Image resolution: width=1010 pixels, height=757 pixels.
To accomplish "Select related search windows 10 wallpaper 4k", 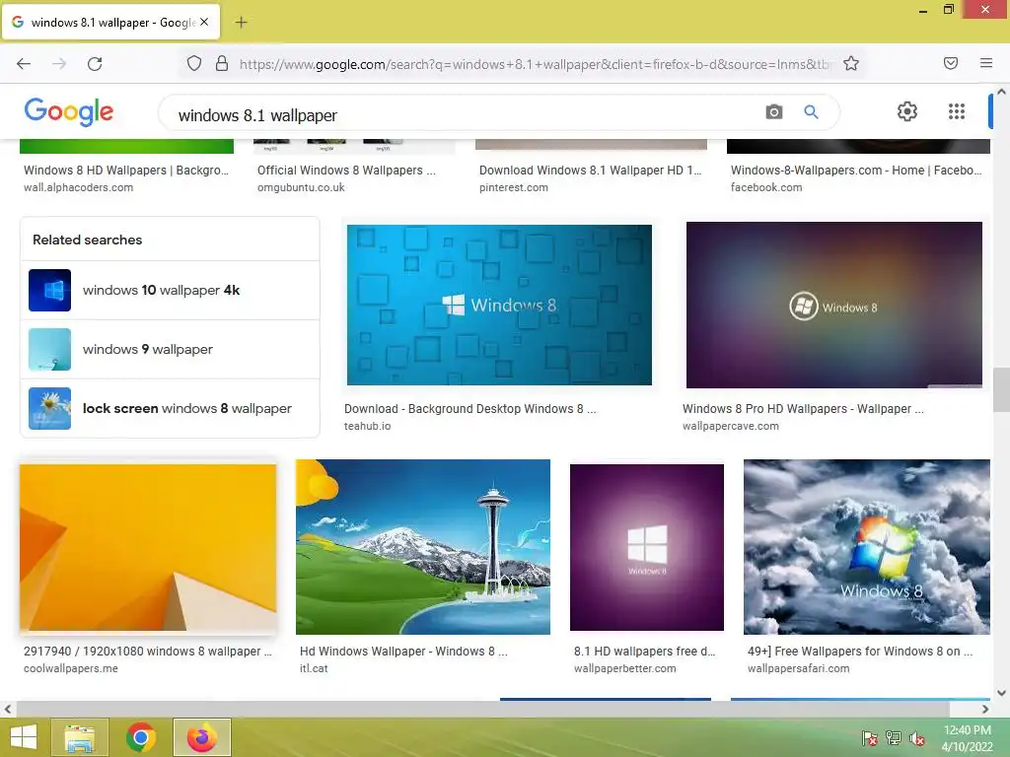I will pos(170,291).
